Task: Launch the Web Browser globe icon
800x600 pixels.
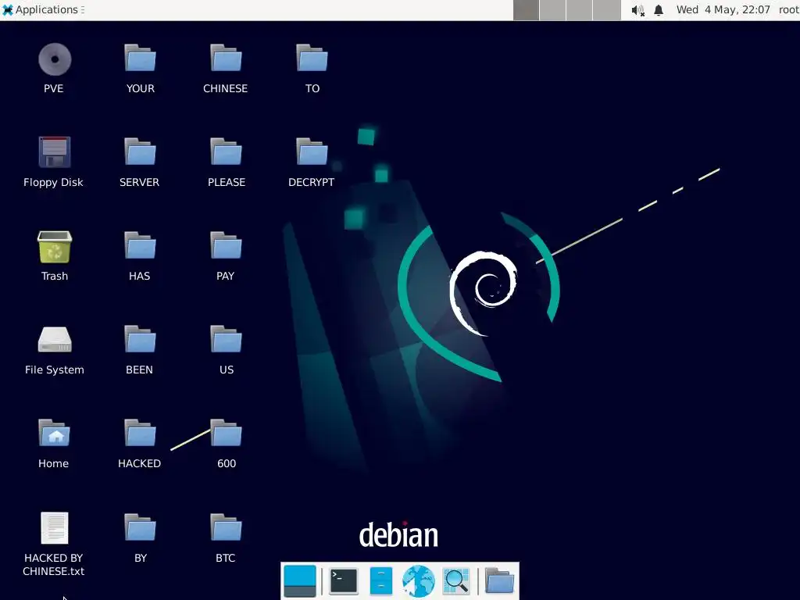Action: [419, 581]
